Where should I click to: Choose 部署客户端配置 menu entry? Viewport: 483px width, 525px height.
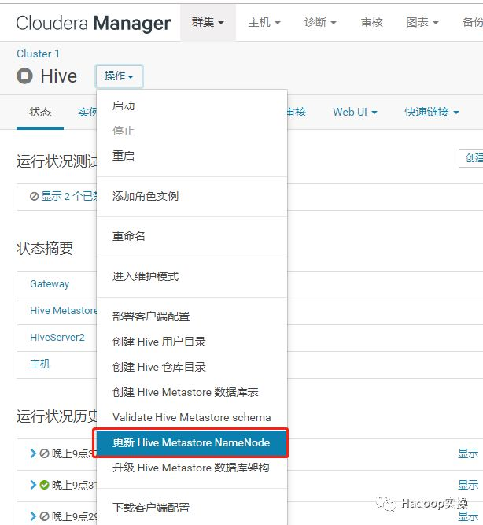[x=192, y=316]
